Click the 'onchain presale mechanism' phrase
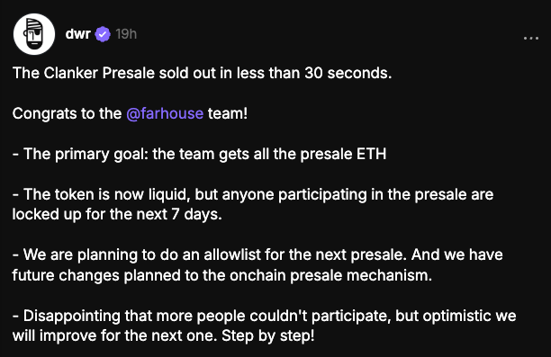 [331, 275]
